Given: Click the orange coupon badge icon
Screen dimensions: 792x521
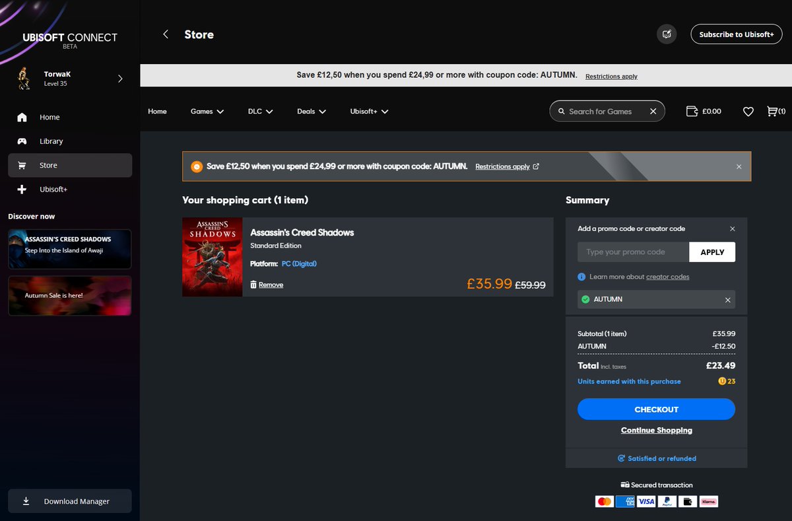Looking at the screenshot, I should click(196, 166).
